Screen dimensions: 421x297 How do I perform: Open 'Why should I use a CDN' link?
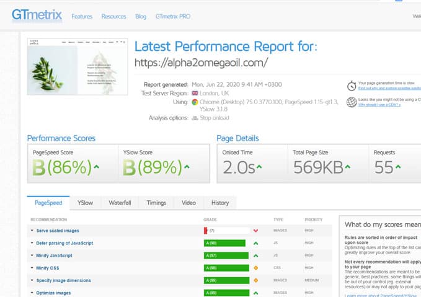379,105
